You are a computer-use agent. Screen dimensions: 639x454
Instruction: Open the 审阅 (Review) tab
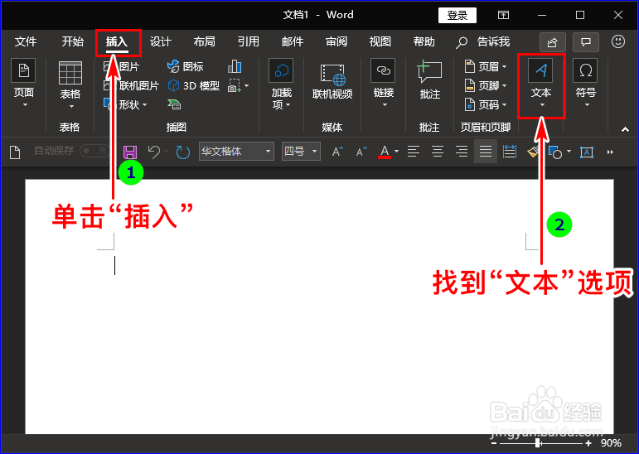(x=336, y=41)
